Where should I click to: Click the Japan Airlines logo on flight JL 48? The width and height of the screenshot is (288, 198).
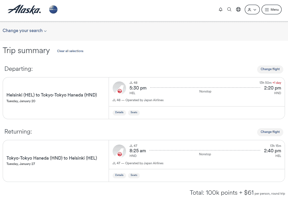coord(119,88)
